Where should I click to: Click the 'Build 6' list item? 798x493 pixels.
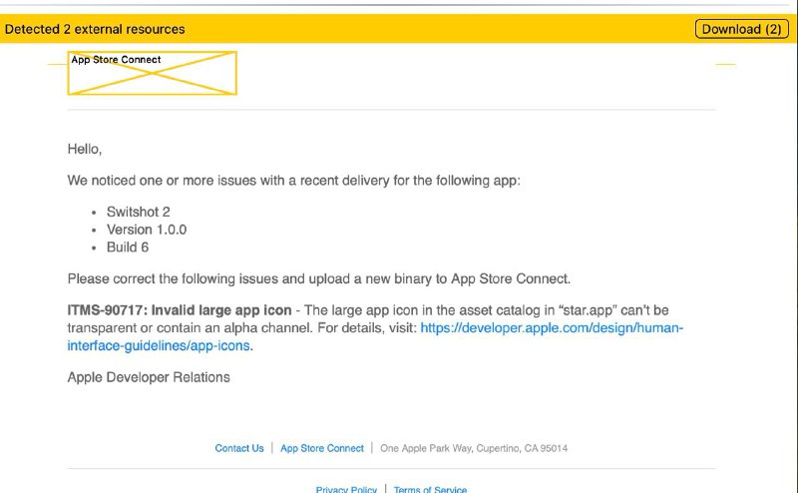(128, 247)
